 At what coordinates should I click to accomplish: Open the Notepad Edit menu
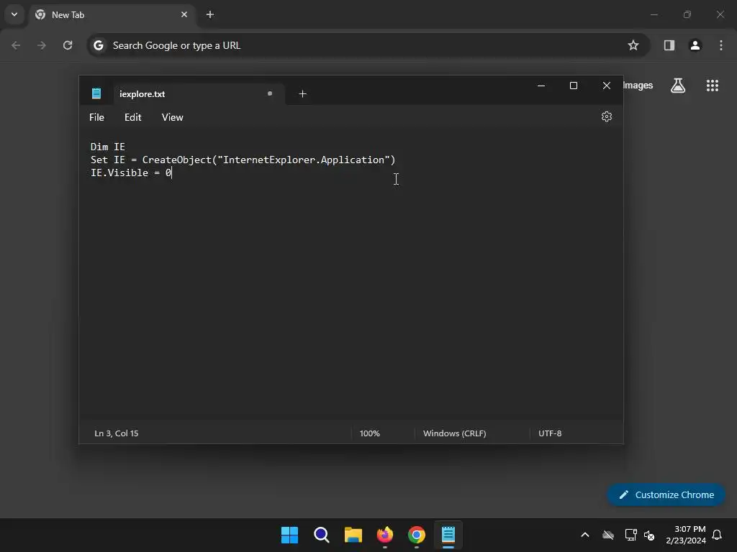(x=132, y=117)
